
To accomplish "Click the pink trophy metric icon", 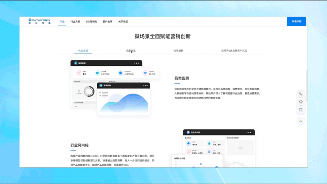I will coord(79,73).
